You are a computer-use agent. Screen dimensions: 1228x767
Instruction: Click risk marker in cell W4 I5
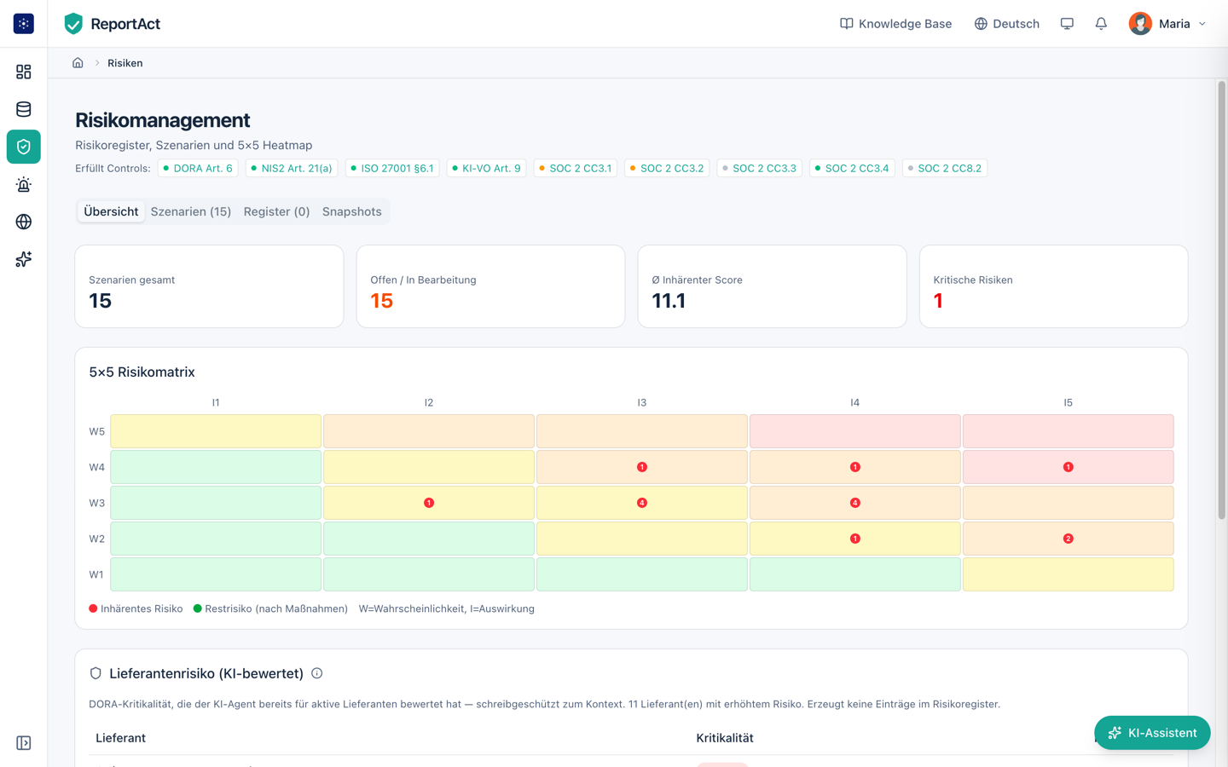(1069, 467)
